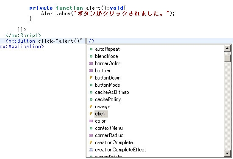Click the lightning event icon beside click
The width and height of the screenshot is (233, 159).
coord(91,114)
